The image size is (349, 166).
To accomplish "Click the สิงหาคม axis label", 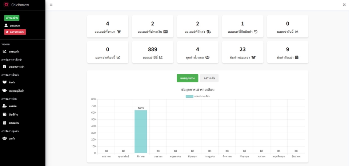I will [x=227, y=157].
